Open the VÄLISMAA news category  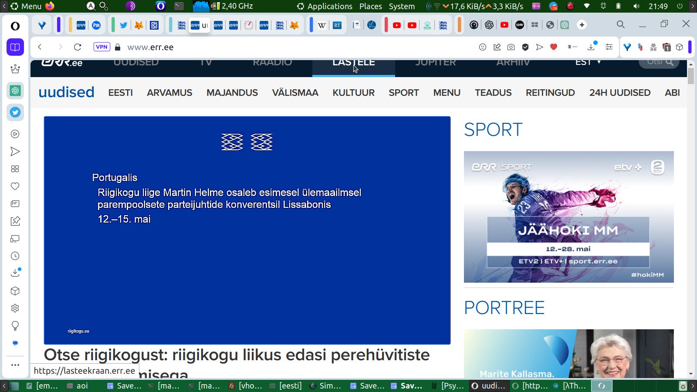pyautogui.click(x=295, y=93)
